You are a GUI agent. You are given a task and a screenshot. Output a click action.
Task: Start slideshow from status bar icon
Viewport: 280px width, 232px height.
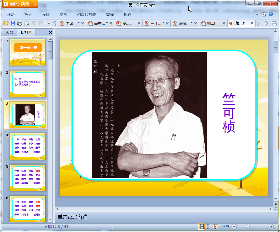pyautogui.click(x=215, y=227)
